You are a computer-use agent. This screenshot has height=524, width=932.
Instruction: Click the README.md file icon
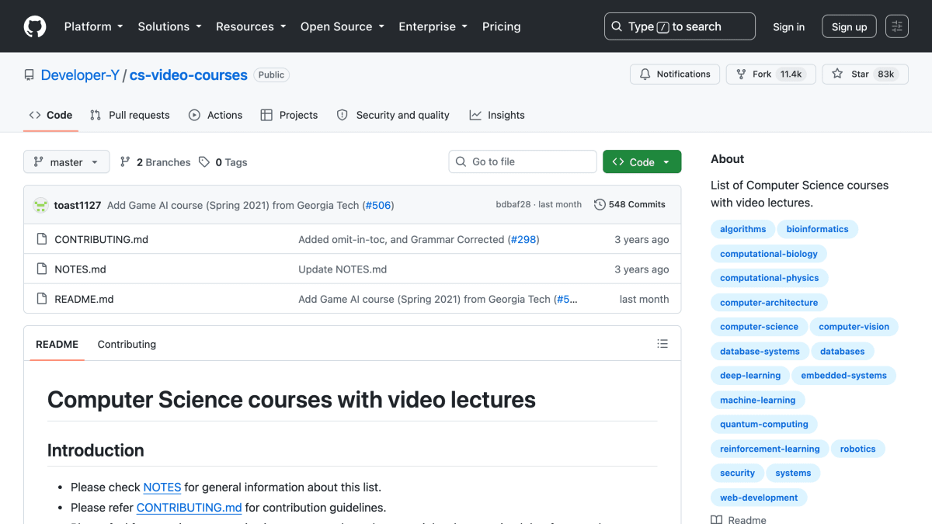tap(42, 299)
